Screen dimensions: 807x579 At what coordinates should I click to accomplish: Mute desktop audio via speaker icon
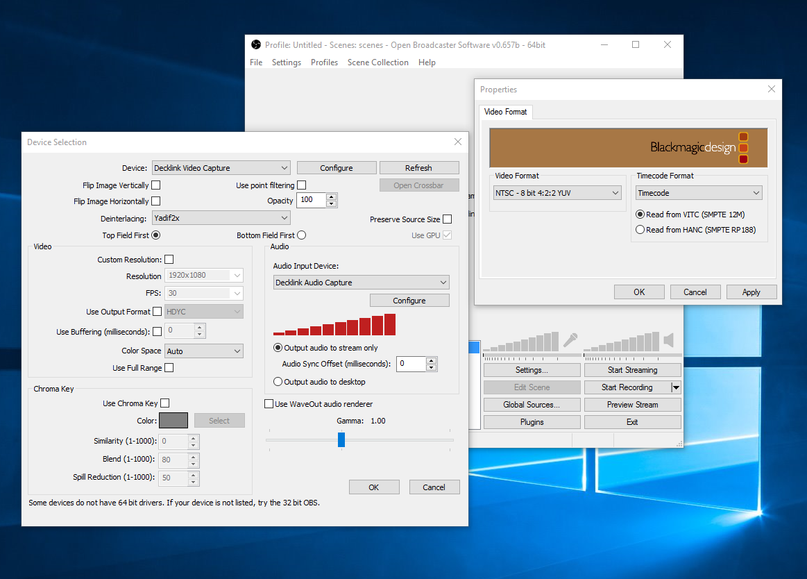coord(668,340)
